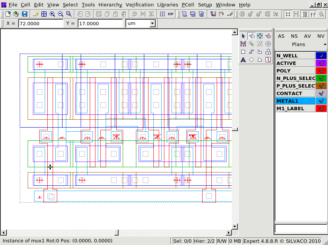Select the arrow pointer tool
The width and height of the screenshot is (328, 245).
[243, 36]
